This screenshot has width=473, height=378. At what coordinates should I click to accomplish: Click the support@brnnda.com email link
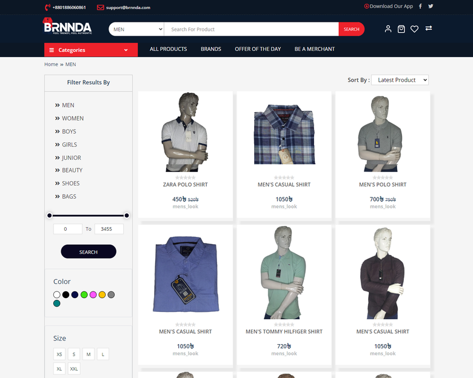(128, 7)
